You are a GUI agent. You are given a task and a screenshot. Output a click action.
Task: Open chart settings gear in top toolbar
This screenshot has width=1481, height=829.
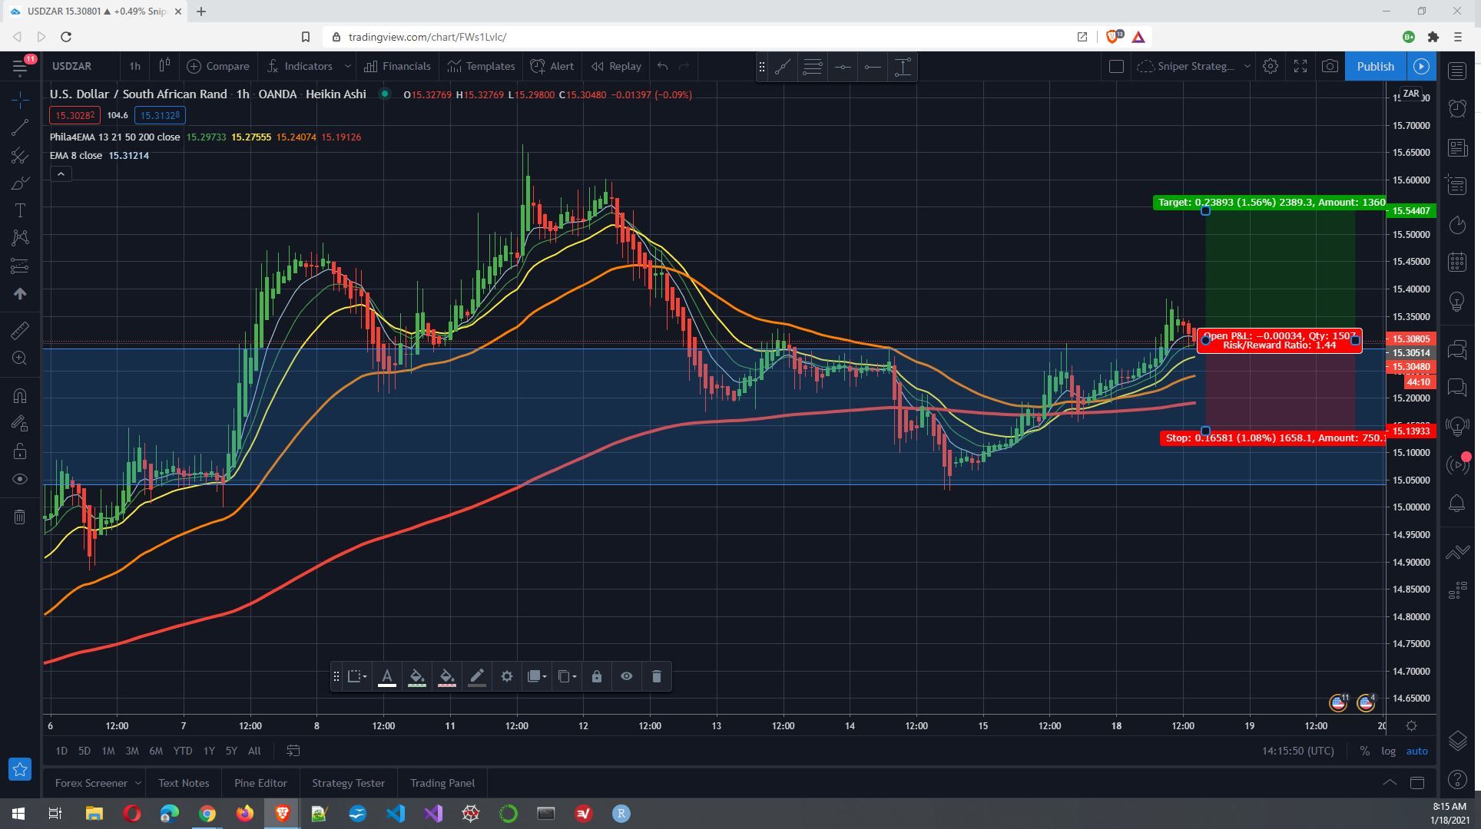pyautogui.click(x=1271, y=67)
